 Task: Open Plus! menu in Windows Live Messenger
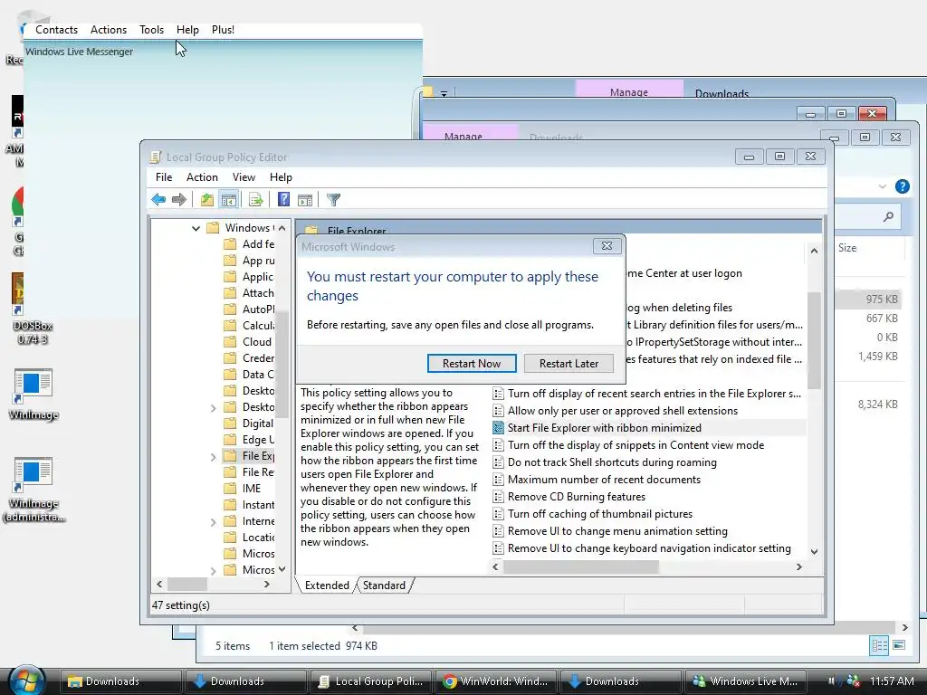click(x=223, y=30)
